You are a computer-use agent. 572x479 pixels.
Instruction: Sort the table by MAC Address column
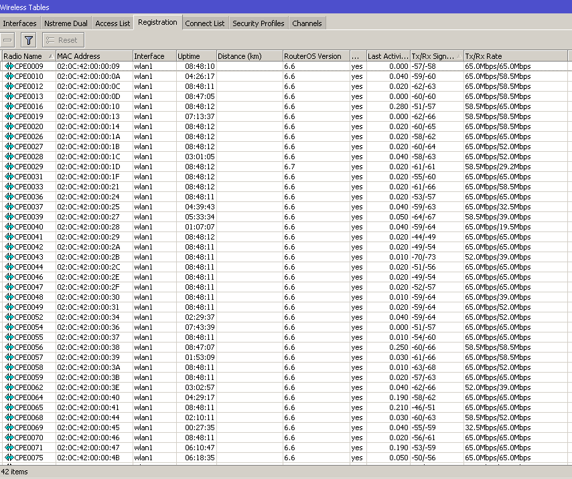point(87,56)
